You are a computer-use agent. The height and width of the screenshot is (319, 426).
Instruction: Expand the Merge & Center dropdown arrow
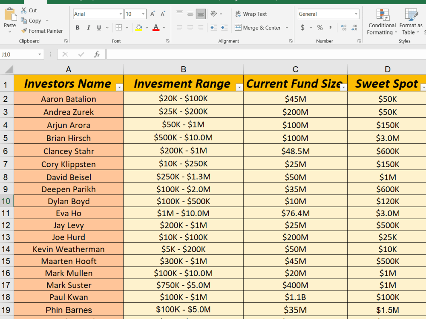click(287, 28)
